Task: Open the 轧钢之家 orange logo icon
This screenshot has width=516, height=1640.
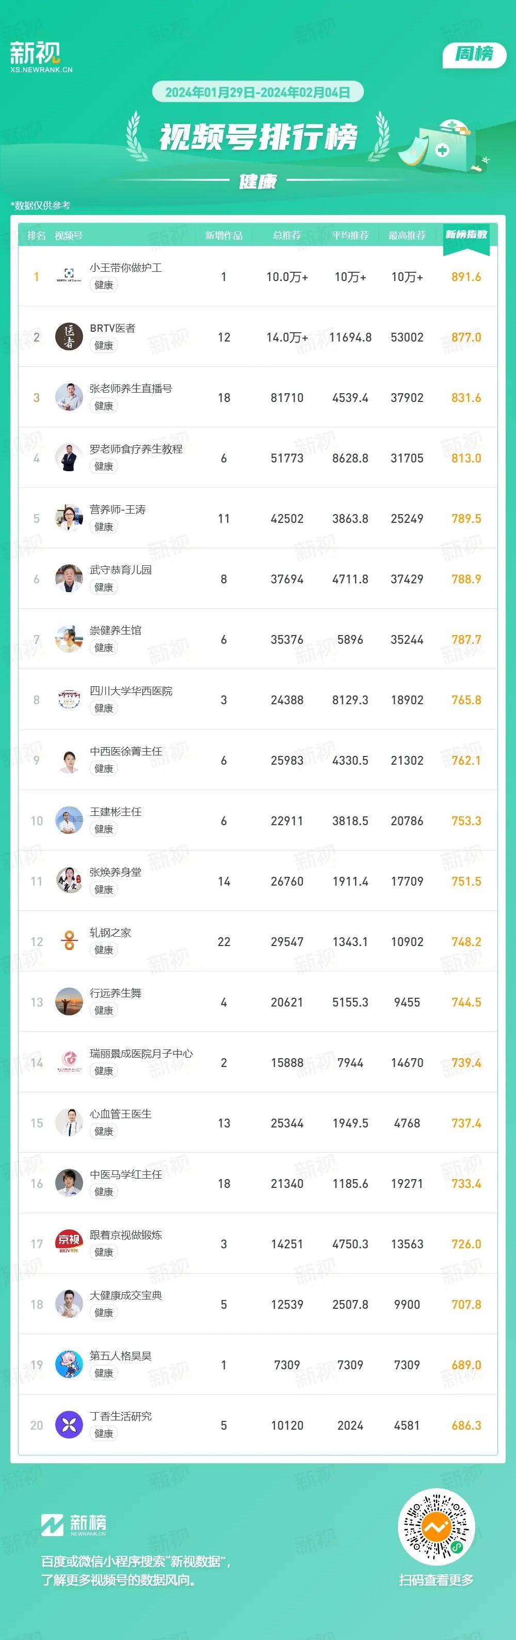Action: coord(69,941)
